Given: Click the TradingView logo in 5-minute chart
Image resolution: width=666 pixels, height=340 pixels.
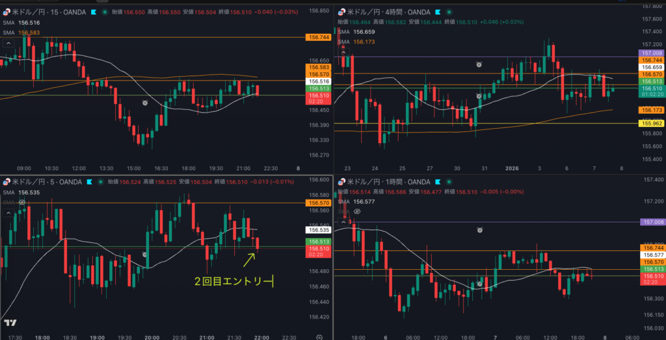Looking at the screenshot, I should click(x=10, y=322).
